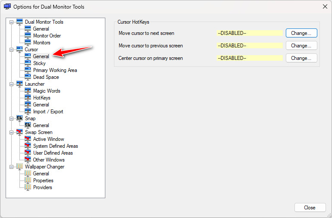This screenshot has height=218, width=332.
Task: Collapse the Dual Monitor Tools tree node
Action: click(x=11, y=22)
